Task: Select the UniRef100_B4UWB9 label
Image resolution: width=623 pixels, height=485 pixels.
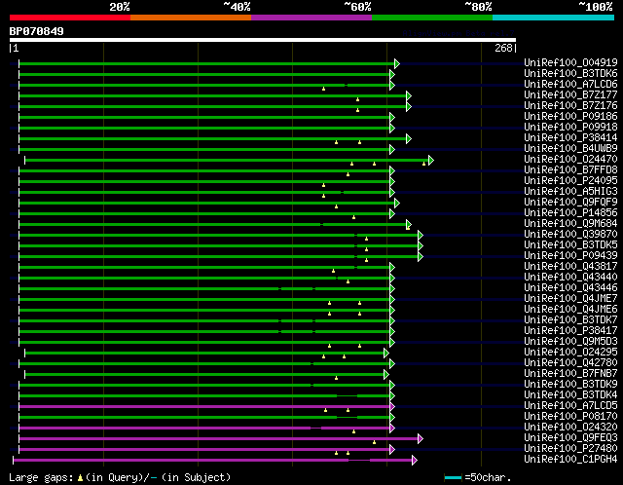Action: point(570,149)
